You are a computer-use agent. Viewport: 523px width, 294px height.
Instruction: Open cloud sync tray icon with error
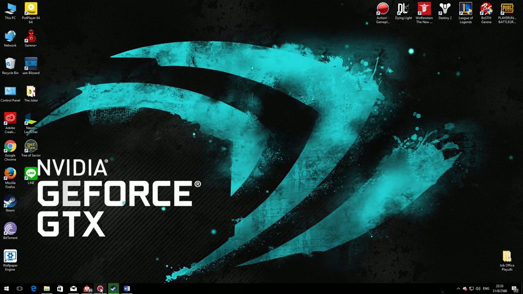465,289
